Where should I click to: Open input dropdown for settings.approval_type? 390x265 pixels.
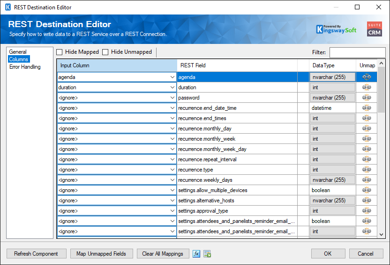[172, 211]
